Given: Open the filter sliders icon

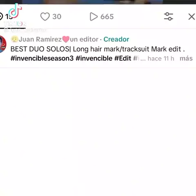Looking at the screenshot, I should 169,16.
